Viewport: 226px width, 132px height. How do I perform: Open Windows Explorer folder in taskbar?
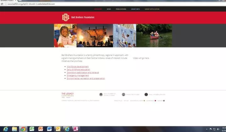tap(14, 129)
